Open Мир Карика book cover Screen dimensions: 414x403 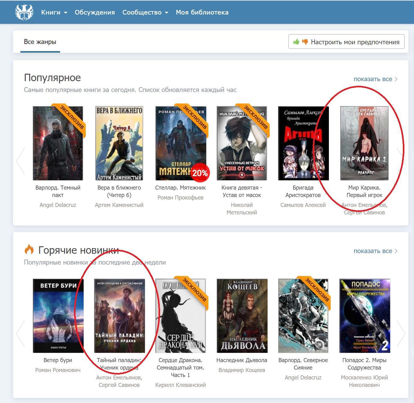click(x=364, y=143)
